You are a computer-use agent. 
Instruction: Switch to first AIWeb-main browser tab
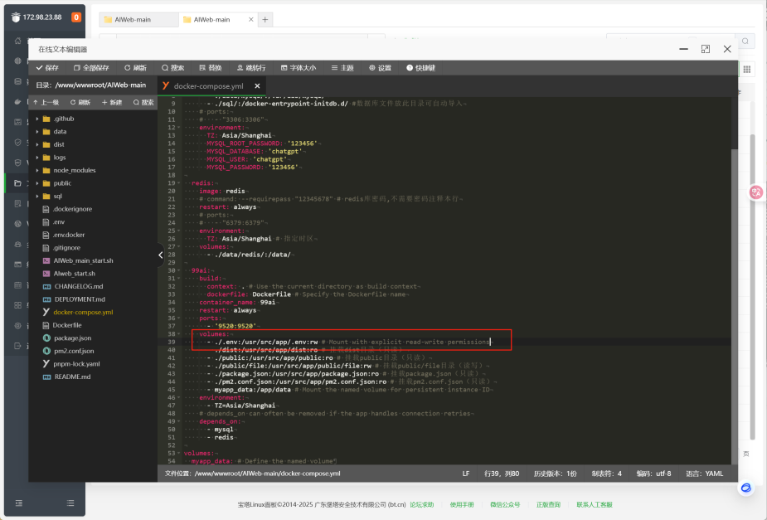138,20
